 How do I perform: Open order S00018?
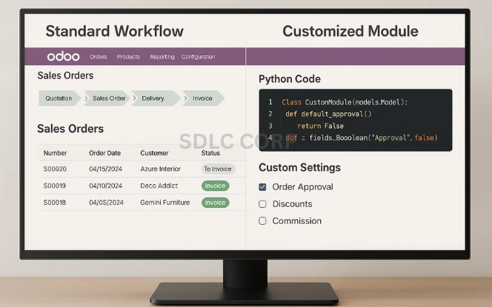pyautogui.click(x=55, y=203)
